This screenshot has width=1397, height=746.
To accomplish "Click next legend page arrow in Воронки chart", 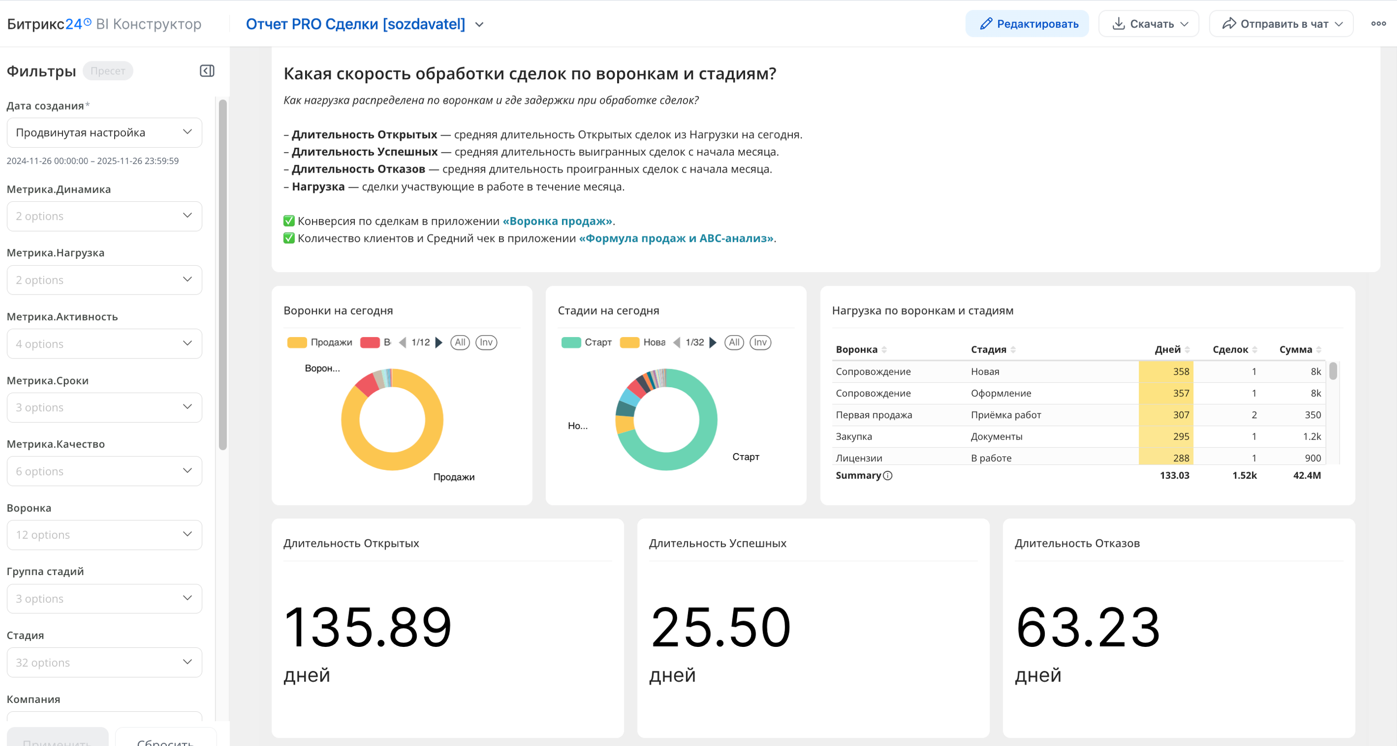I will click(x=439, y=343).
